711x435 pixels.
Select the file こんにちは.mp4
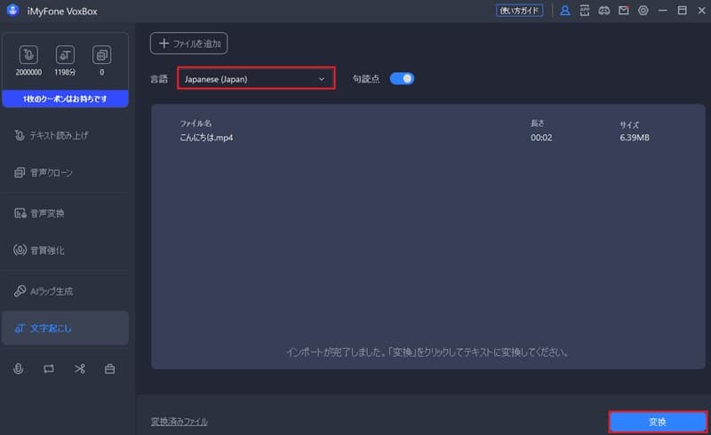click(206, 138)
